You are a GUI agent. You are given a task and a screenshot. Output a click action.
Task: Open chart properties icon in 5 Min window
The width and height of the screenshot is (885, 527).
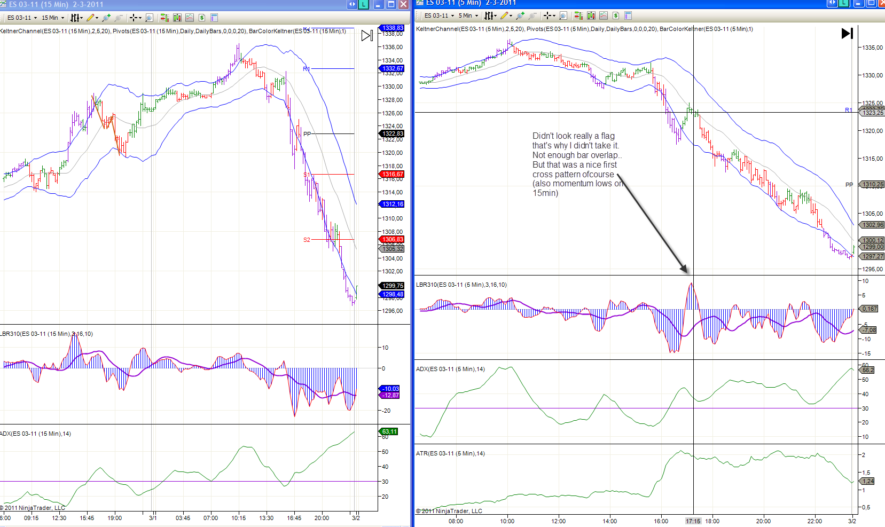click(628, 15)
